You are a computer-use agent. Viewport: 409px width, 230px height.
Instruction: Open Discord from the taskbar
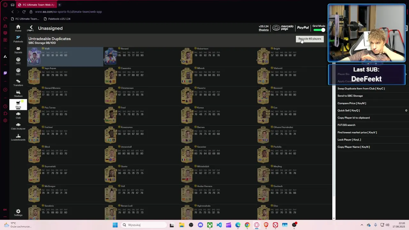click(x=200, y=225)
